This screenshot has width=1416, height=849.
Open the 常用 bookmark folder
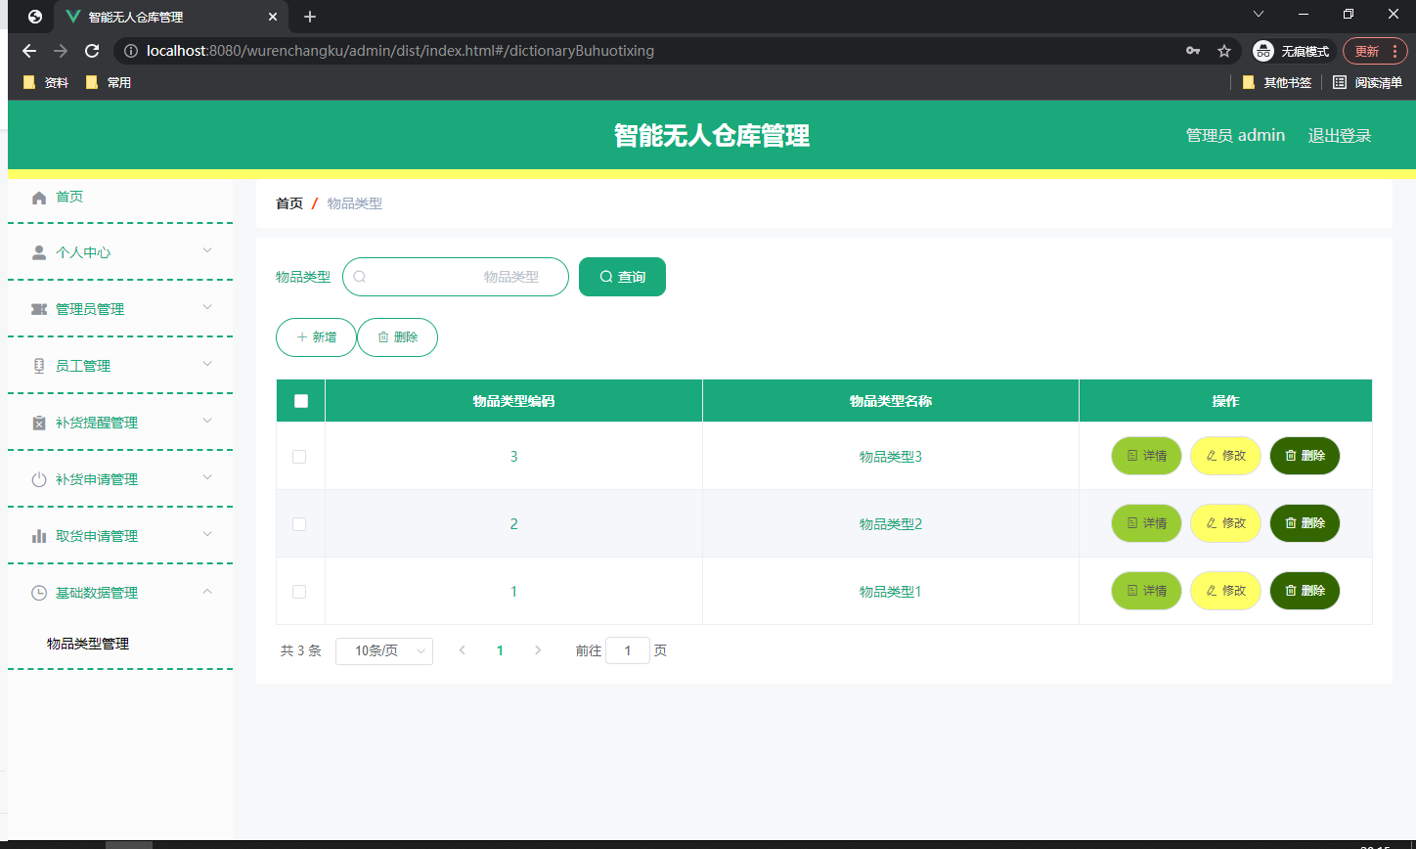pos(109,83)
